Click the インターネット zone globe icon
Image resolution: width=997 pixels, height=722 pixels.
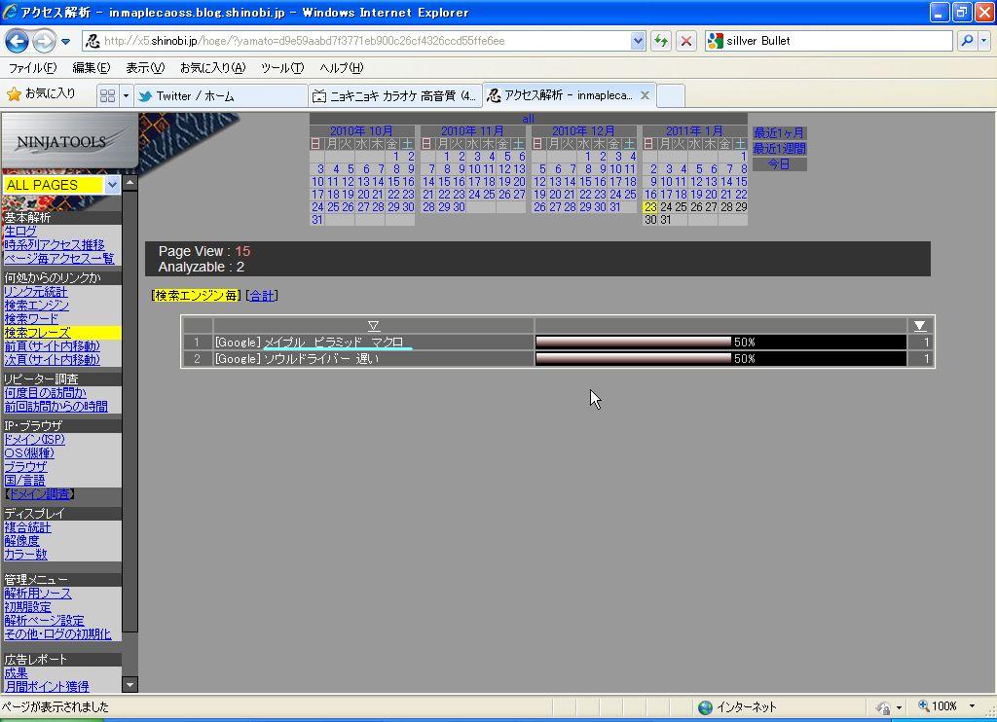[x=705, y=707]
